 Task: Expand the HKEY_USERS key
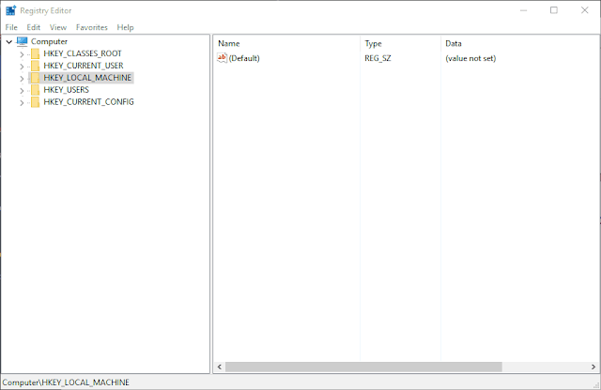(x=22, y=91)
